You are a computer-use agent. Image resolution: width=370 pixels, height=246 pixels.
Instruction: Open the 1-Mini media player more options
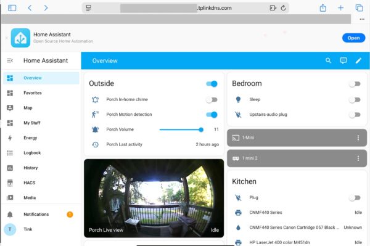(x=358, y=137)
